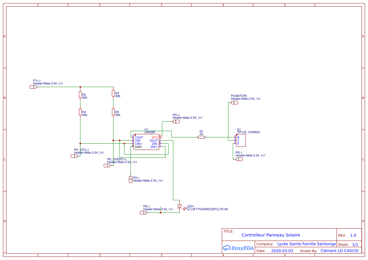Click the title Controlleur Panneau Solaire
Screen dimensions: 368x260
[x=271, y=235]
